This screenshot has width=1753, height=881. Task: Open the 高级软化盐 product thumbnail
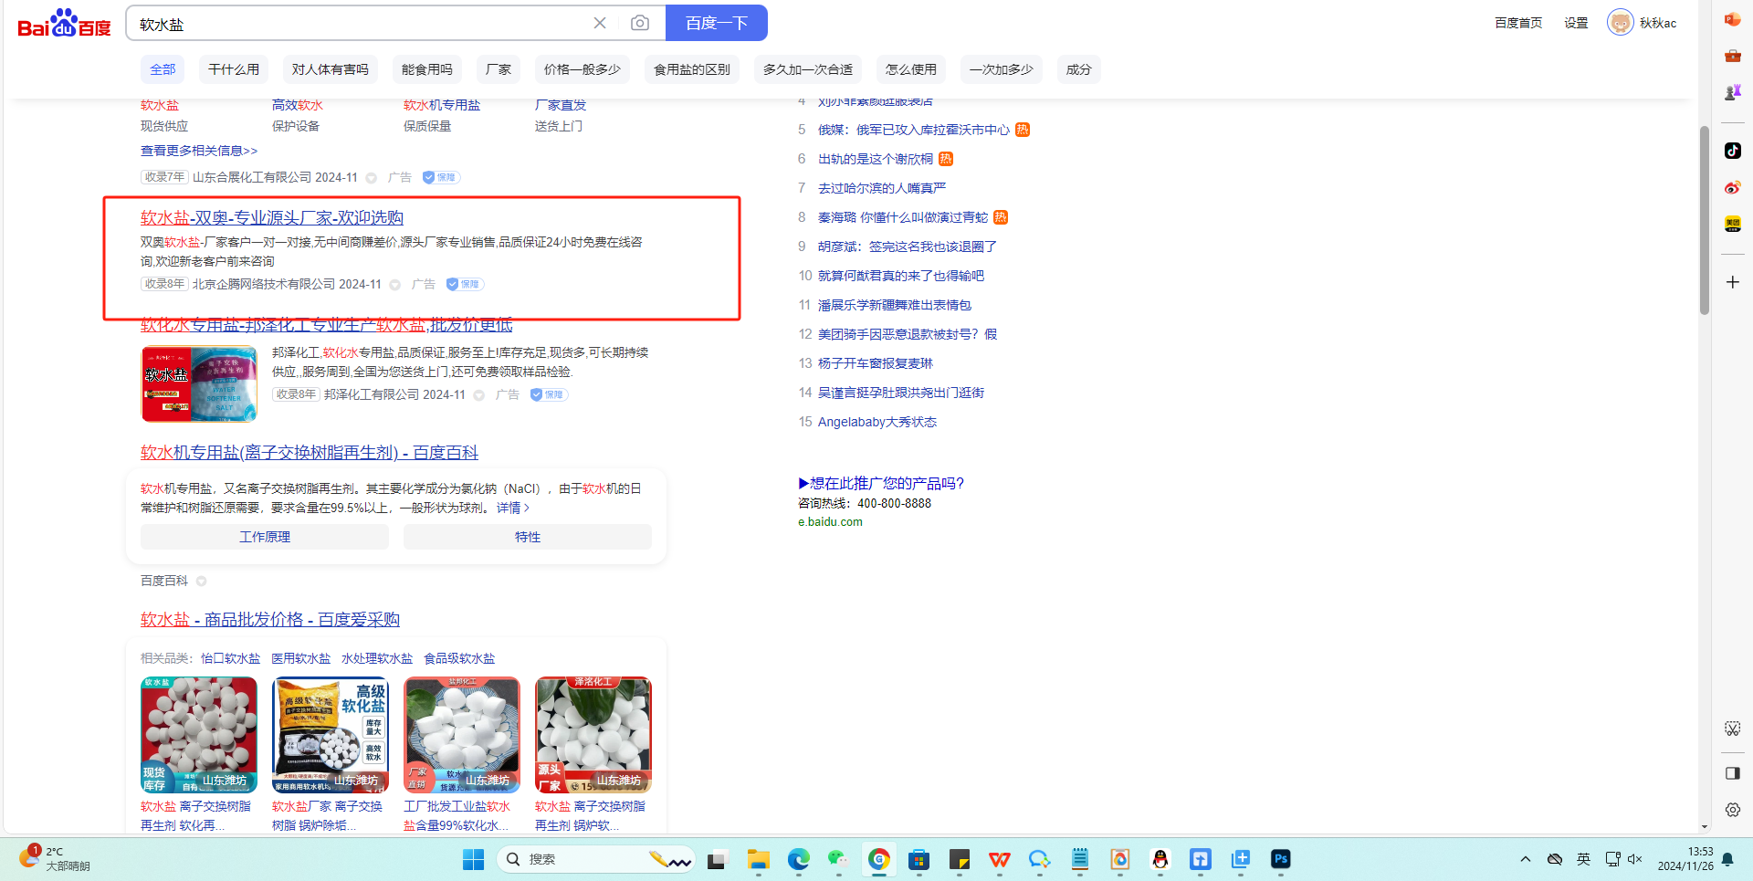pos(331,735)
